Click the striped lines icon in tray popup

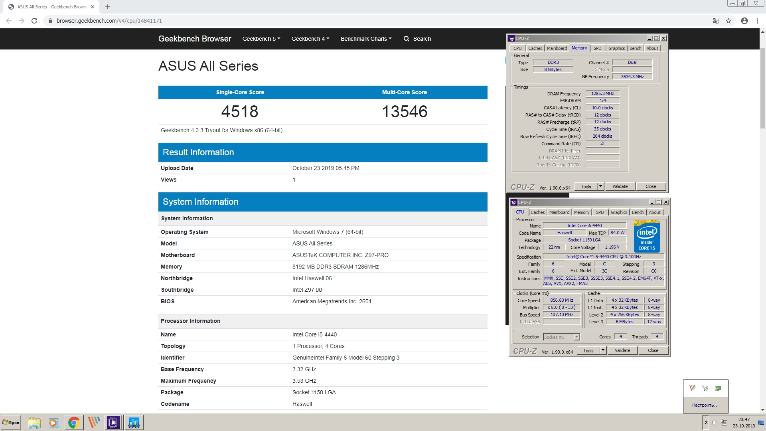click(x=693, y=388)
